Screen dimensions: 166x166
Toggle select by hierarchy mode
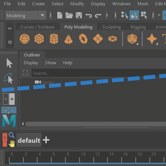click(125, 15)
